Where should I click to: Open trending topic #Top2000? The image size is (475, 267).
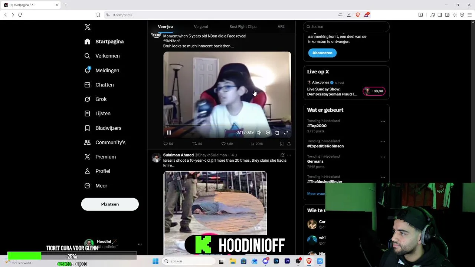click(x=317, y=126)
